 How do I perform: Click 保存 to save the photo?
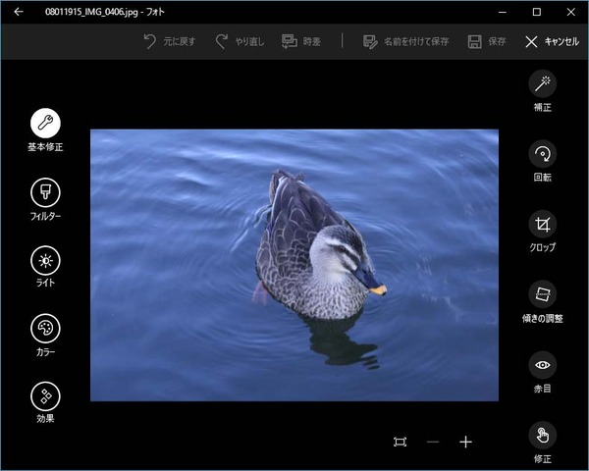point(487,41)
